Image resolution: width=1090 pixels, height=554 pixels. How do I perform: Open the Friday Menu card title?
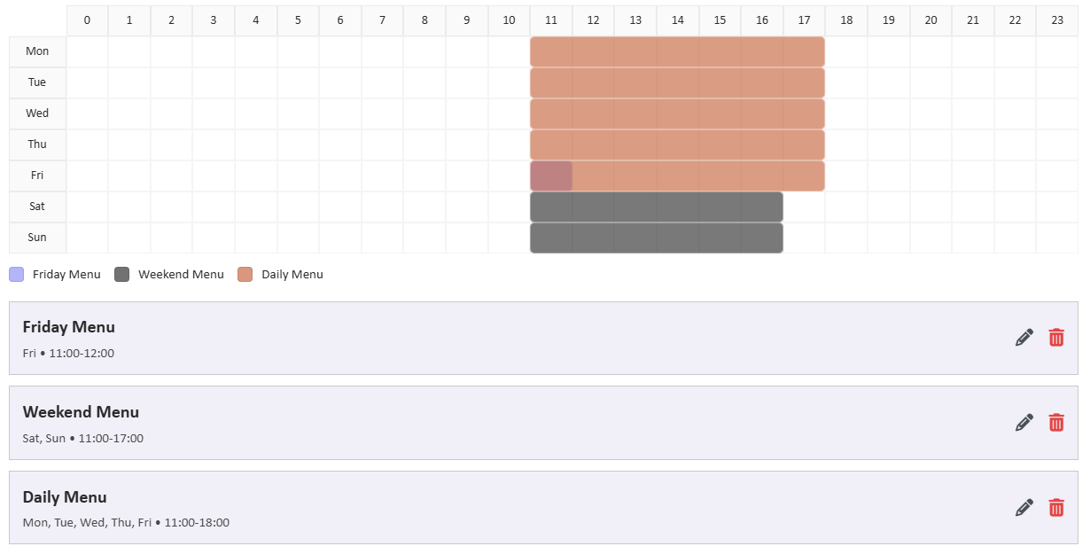(69, 327)
